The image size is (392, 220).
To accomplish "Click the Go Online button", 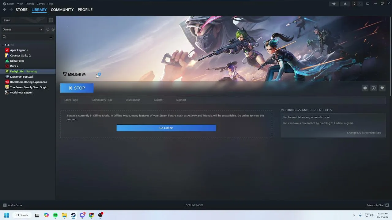I will click(x=166, y=128).
